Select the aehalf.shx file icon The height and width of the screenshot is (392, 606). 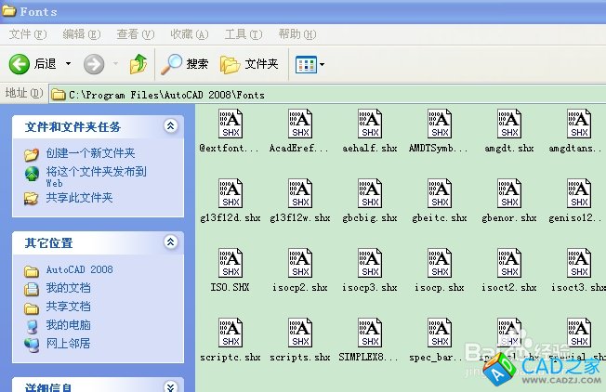coord(370,124)
